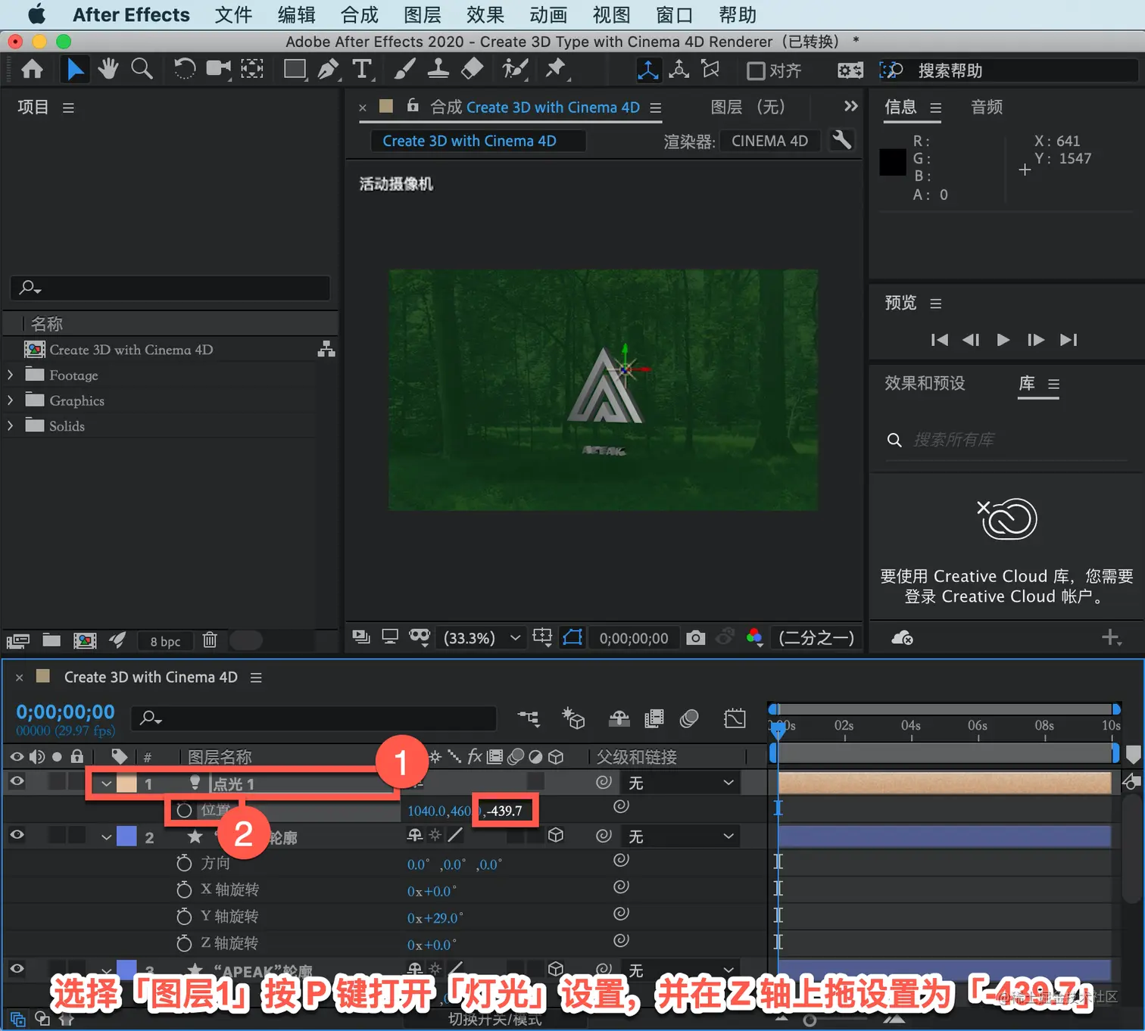Screen dimensions: 1145x1031
Task: Open the 编辑 menu
Action: (296, 15)
